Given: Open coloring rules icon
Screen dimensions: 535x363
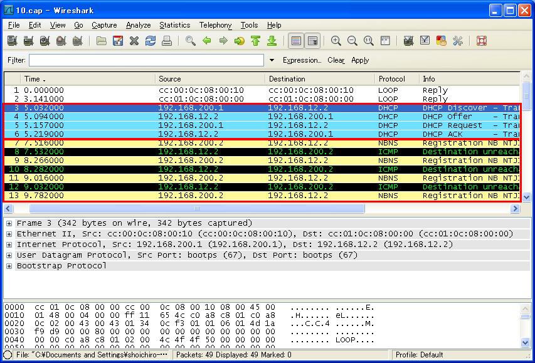Looking at the screenshot, I should [441, 41].
